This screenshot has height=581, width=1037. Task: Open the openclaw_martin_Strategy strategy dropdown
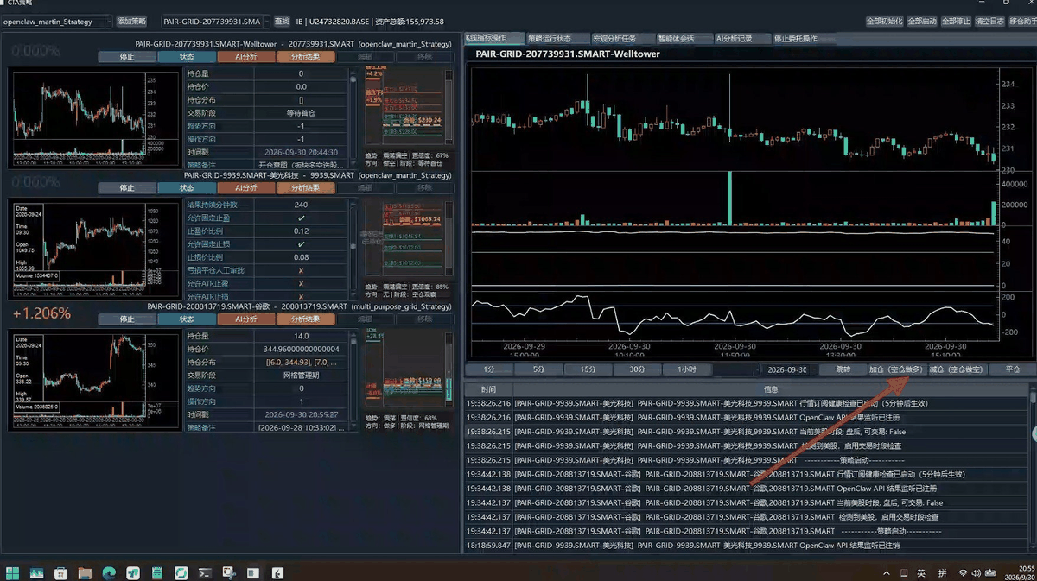click(57, 21)
